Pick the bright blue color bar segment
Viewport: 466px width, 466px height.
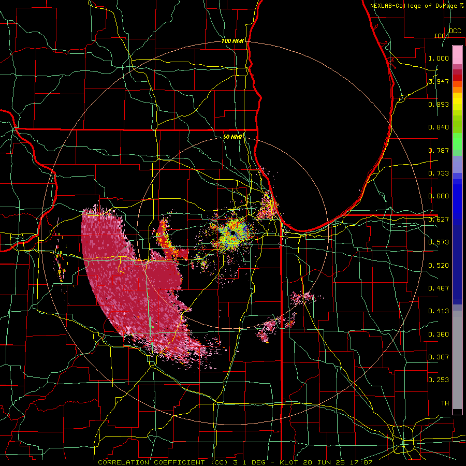pyautogui.click(x=457, y=202)
